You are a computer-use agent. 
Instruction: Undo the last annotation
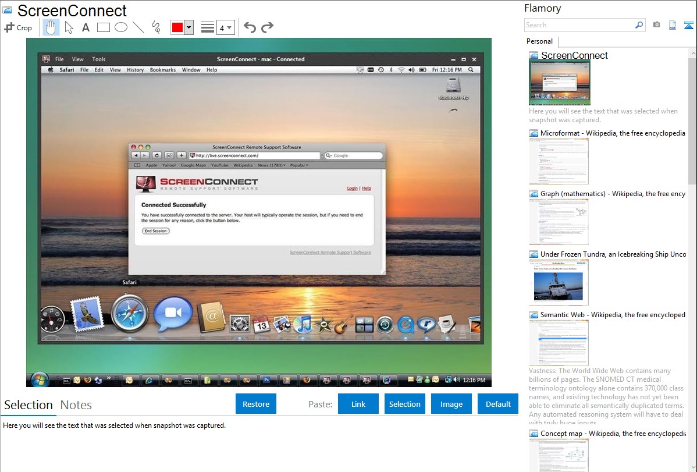[x=250, y=27]
